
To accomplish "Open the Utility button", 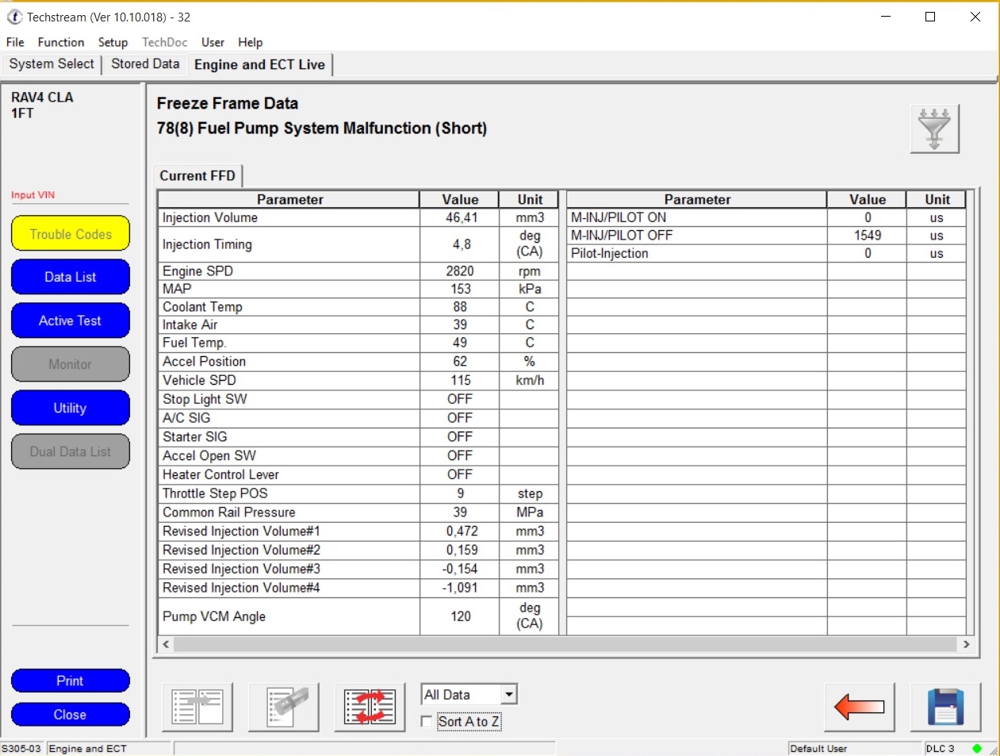I will 71,408.
